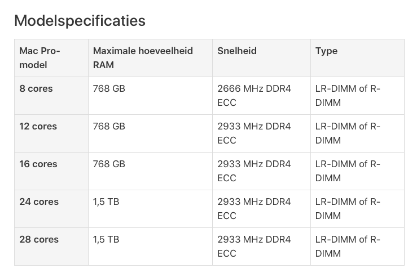Select the 28 cores row label
The image size is (408, 273).
(x=38, y=239)
